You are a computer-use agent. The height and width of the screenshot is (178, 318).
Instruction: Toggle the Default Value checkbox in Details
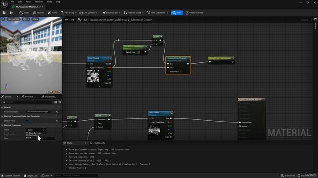(x=28, y=121)
